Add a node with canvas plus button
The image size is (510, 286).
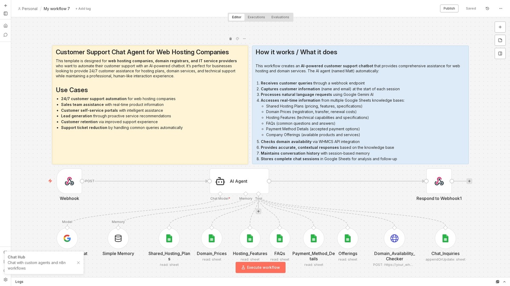point(500,27)
